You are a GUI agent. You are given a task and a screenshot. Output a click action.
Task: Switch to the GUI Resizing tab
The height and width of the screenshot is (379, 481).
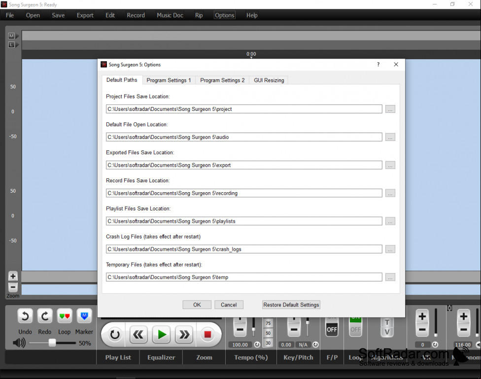[269, 80]
